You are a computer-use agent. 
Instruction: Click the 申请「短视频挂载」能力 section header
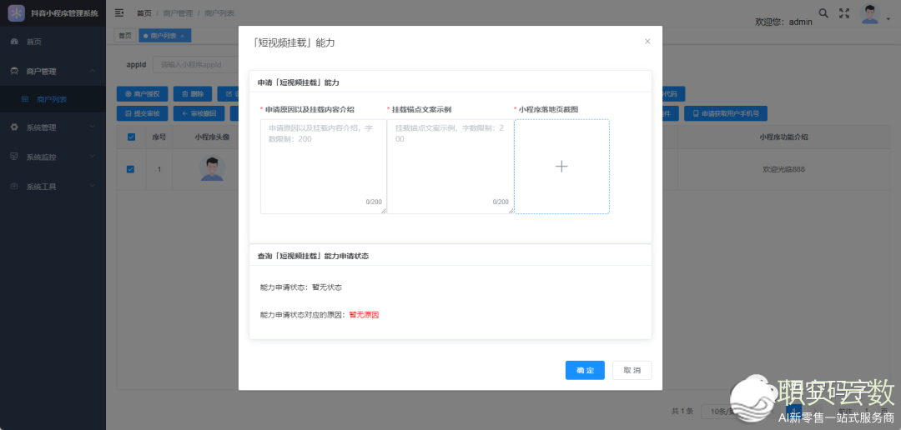(298, 82)
